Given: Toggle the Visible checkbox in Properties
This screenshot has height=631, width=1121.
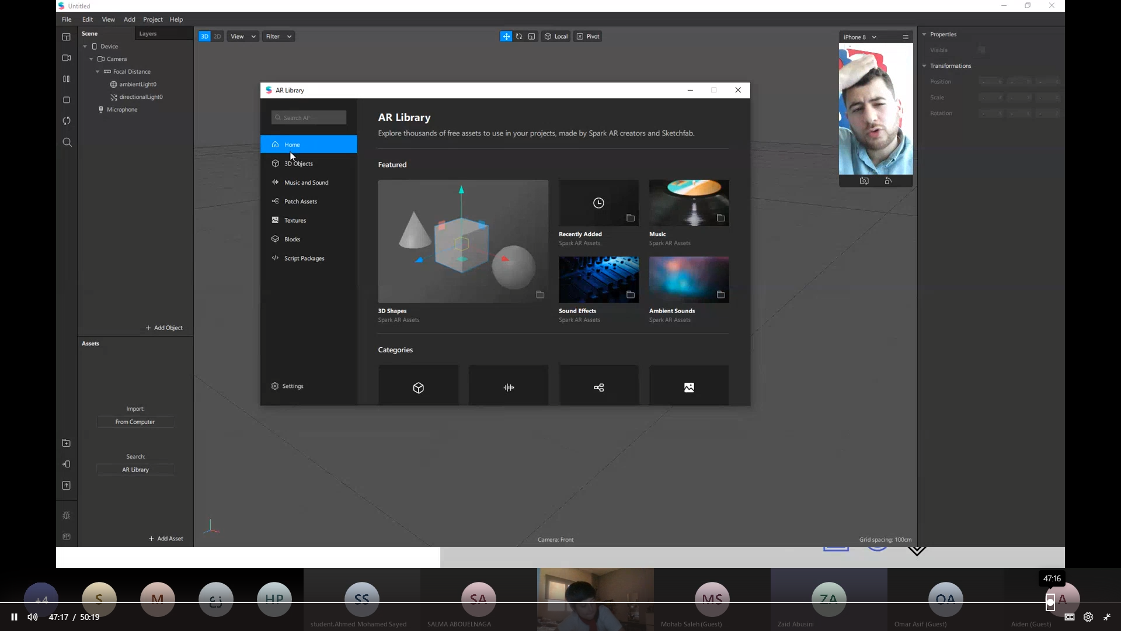Looking at the screenshot, I should [982, 50].
